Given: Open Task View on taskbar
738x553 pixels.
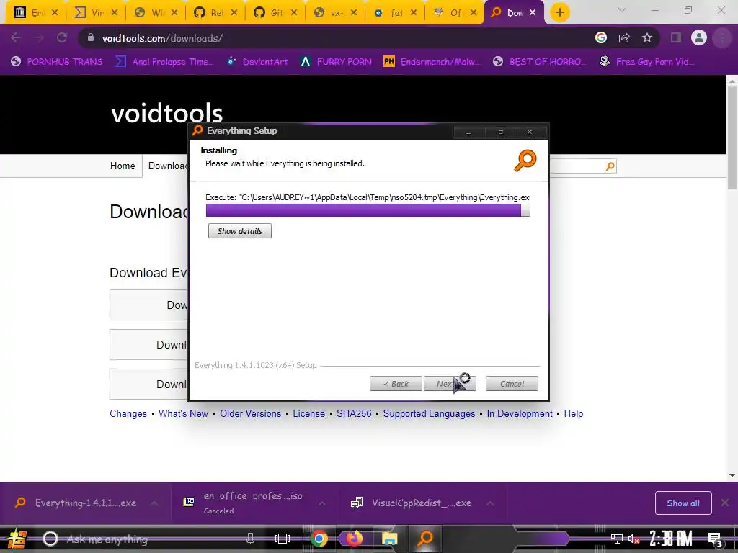Looking at the screenshot, I should pos(283,539).
